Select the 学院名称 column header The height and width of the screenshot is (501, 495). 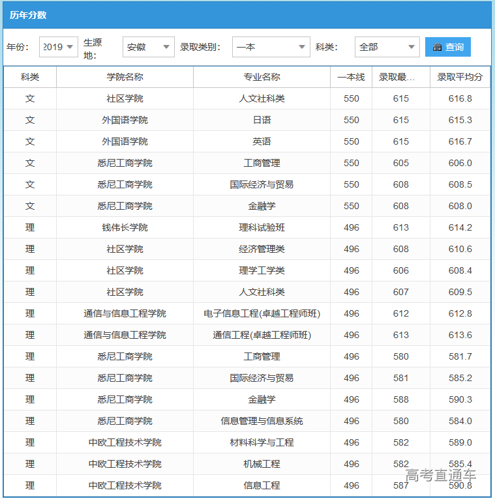(x=125, y=77)
